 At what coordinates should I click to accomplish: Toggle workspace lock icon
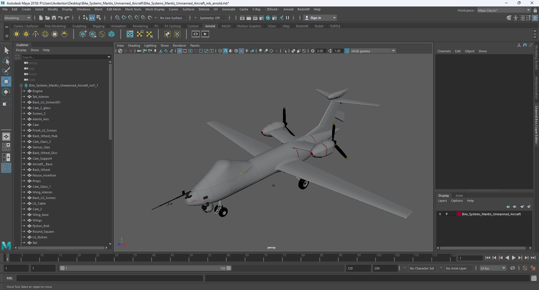point(535,10)
